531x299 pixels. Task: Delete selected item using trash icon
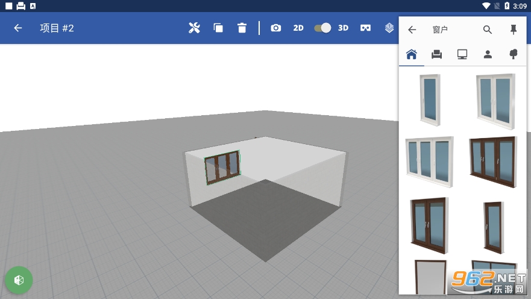(x=242, y=28)
